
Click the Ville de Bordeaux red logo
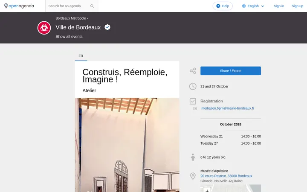coord(44,28)
